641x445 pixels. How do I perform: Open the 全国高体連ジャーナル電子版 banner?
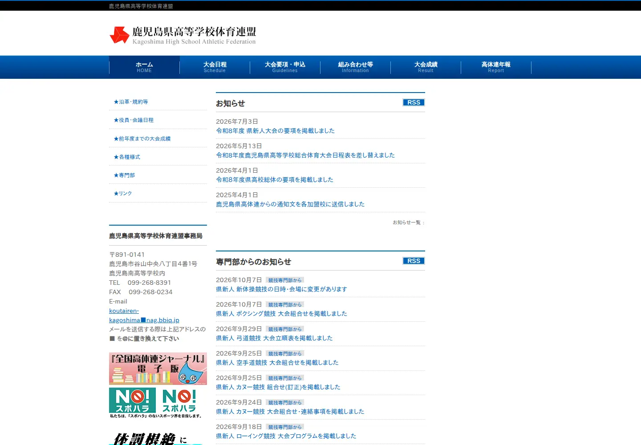(x=158, y=368)
